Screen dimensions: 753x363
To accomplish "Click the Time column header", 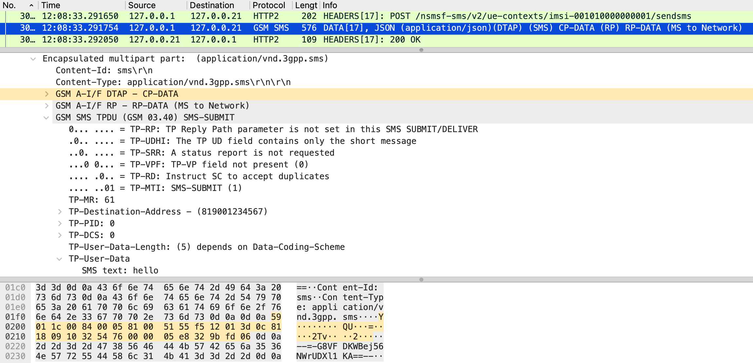I will pyautogui.click(x=51, y=5).
